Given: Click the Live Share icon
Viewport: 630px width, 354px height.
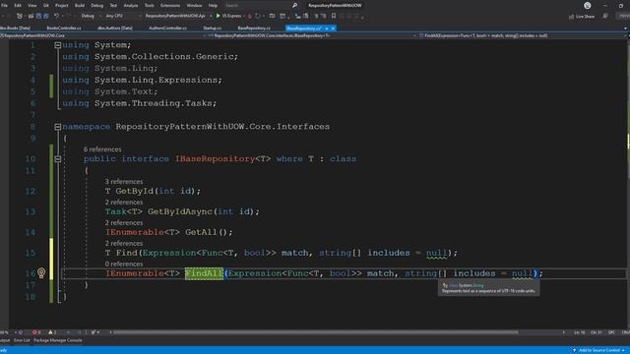Looking at the screenshot, I should [x=571, y=16].
